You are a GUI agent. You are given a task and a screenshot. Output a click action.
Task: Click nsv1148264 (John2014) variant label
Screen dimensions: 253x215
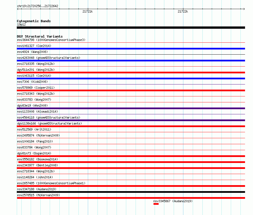[35, 177]
